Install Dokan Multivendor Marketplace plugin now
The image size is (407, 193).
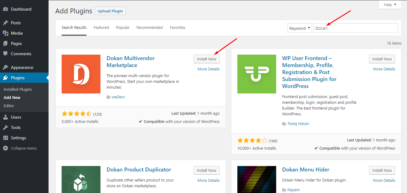(x=206, y=59)
